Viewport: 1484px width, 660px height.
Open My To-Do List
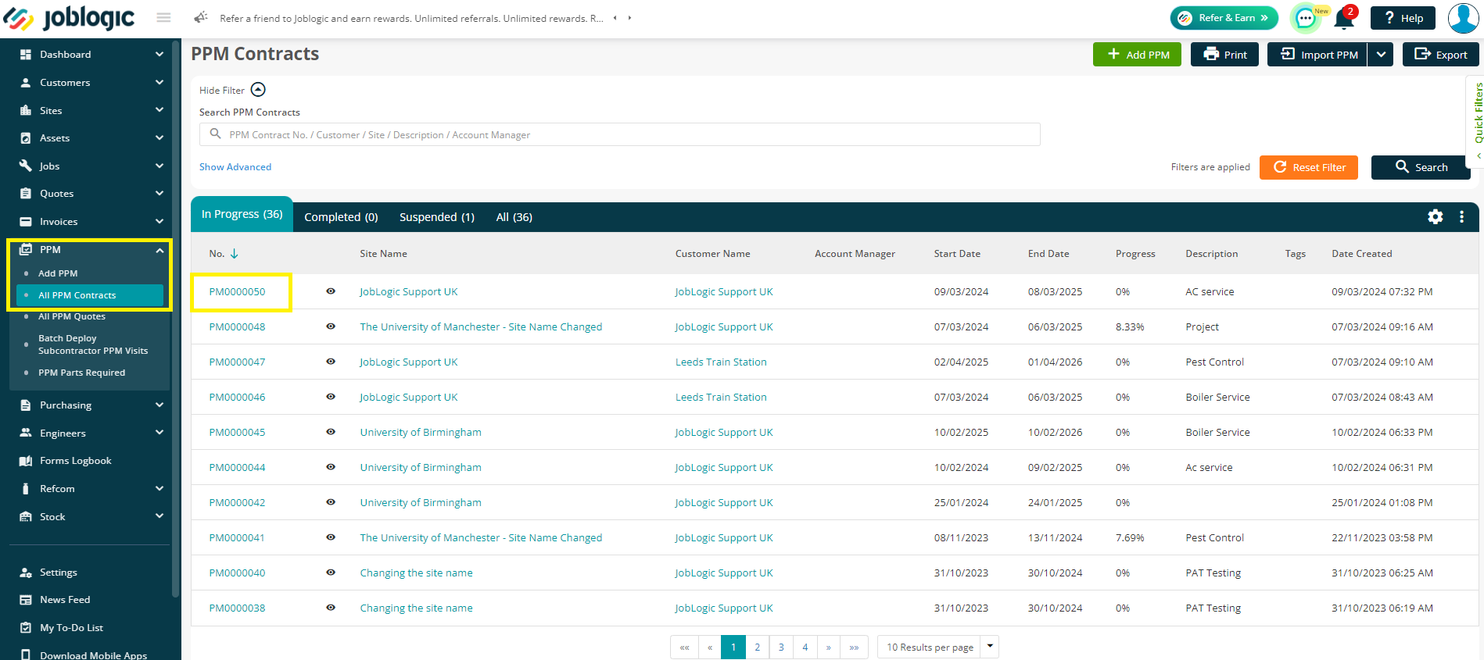click(x=71, y=628)
